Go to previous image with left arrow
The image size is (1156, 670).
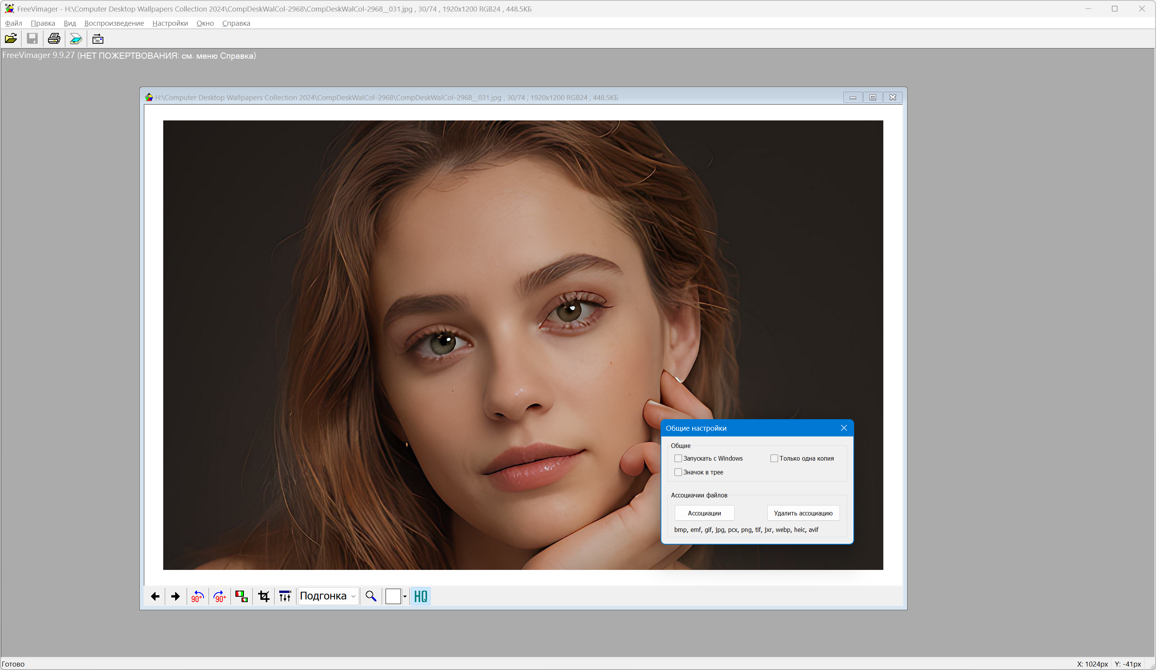(x=155, y=596)
